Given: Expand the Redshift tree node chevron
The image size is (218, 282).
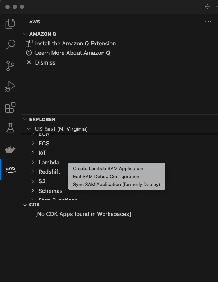Looking at the screenshot, I should coord(32,172).
